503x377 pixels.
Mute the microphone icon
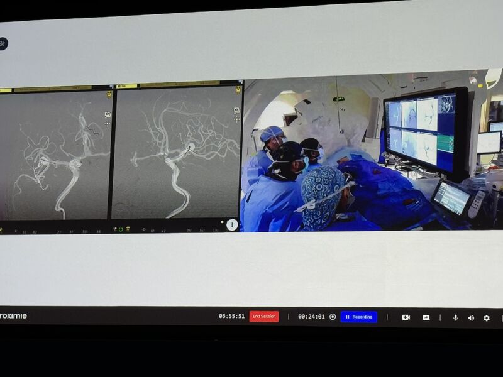456,318
